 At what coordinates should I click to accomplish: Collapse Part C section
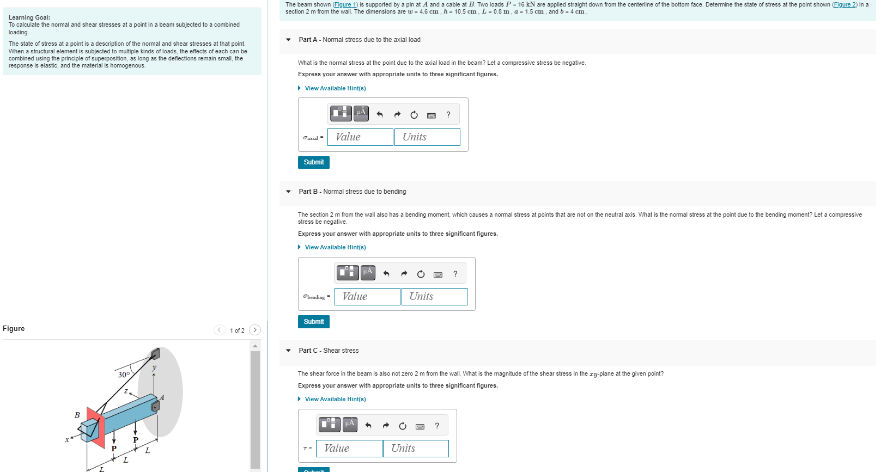(288, 351)
